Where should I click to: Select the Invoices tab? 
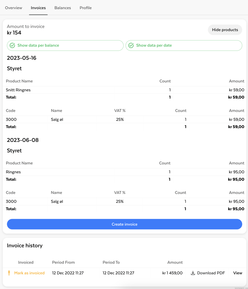38,8
